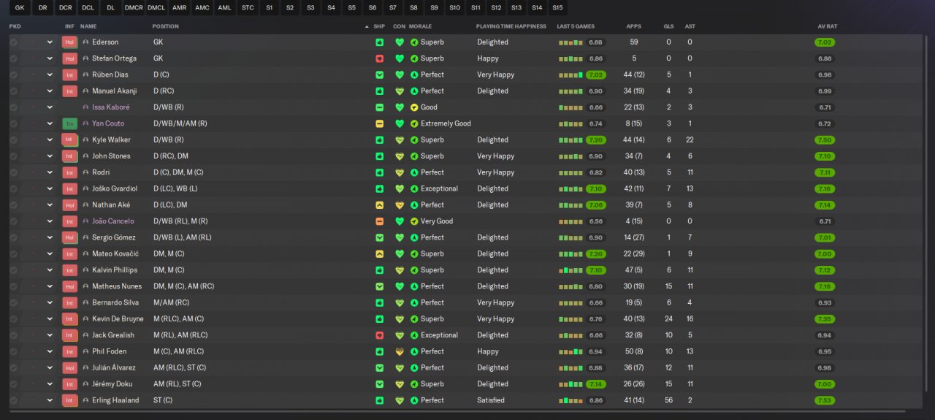Click Nathan Aké's yellow sharpness icon

(x=379, y=205)
